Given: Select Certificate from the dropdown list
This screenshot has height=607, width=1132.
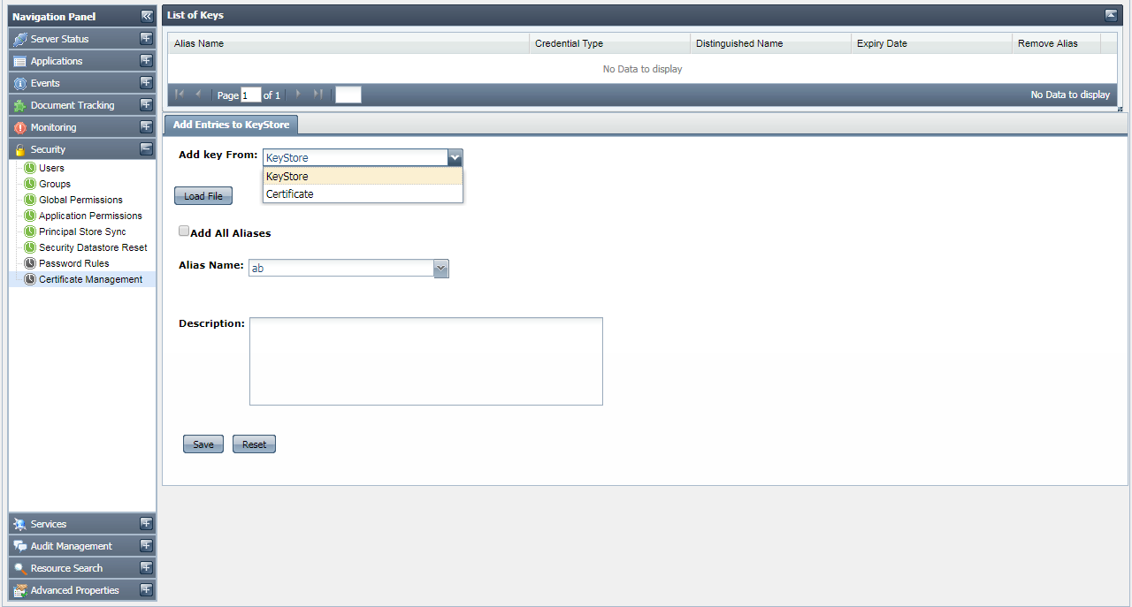Looking at the screenshot, I should [x=290, y=194].
